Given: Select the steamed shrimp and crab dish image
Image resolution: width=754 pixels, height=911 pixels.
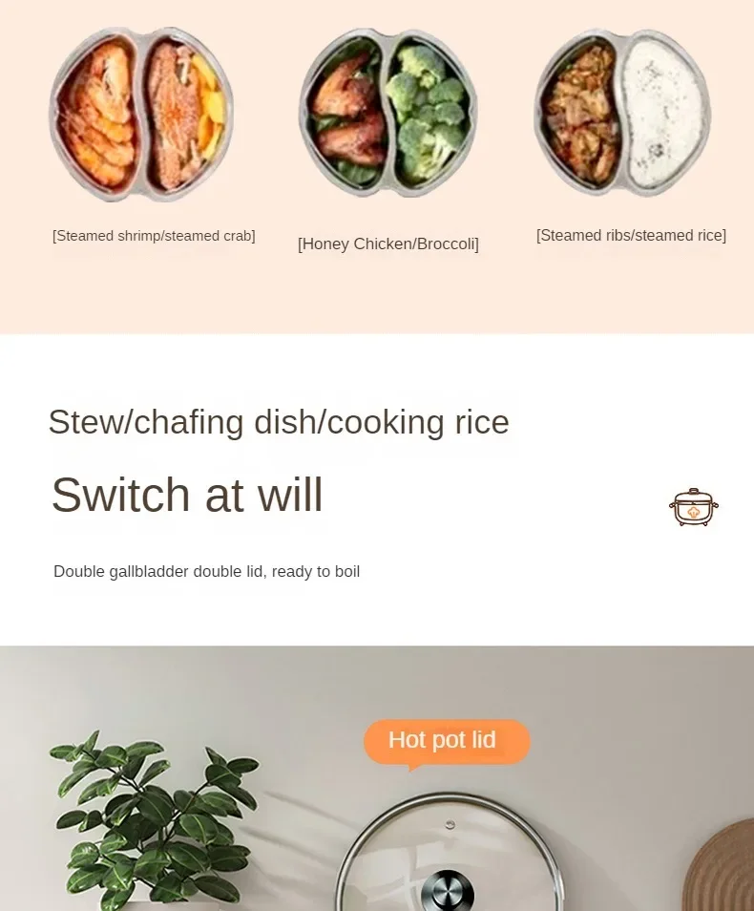Looking at the screenshot, I should click(141, 114).
